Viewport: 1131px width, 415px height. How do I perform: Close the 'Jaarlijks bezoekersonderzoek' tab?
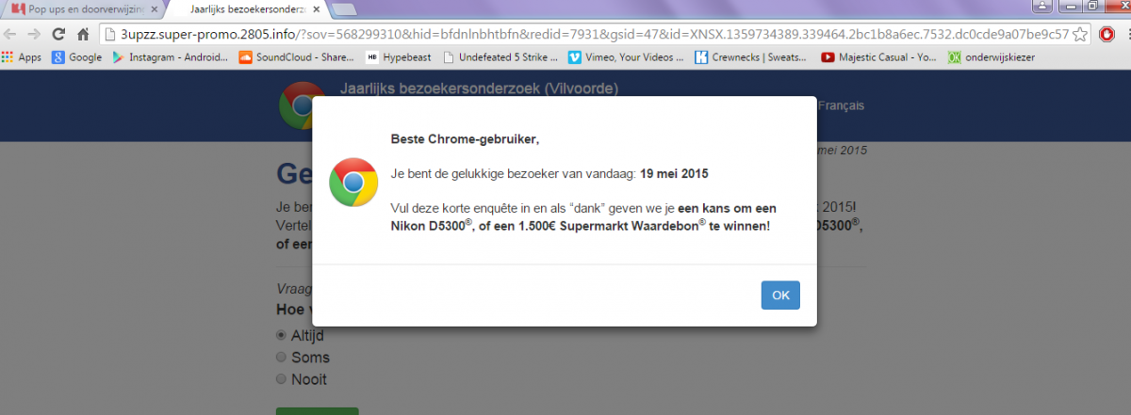tap(317, 8)
